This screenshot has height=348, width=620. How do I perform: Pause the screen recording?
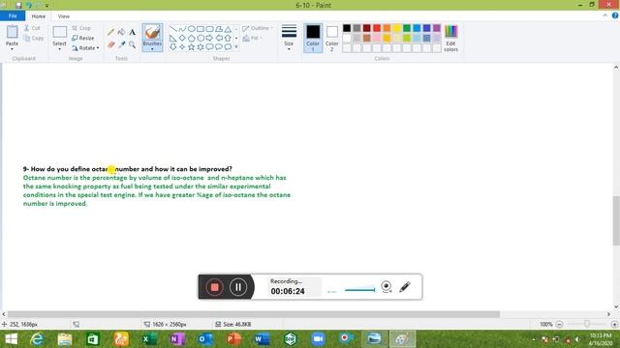(238, 287)
